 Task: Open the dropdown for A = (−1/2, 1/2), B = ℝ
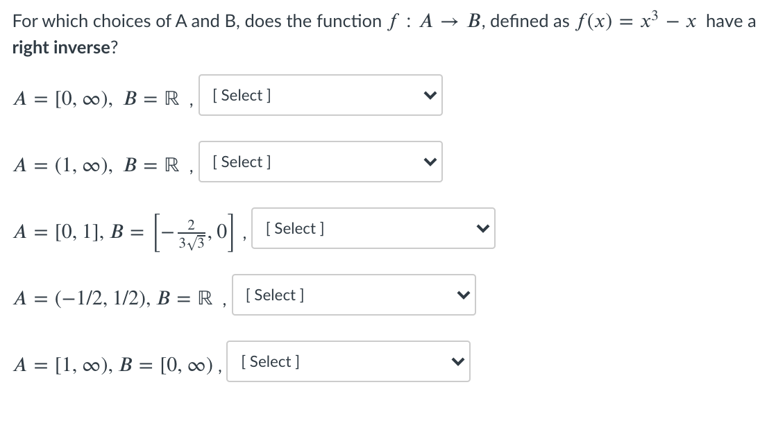click(354, 295)
